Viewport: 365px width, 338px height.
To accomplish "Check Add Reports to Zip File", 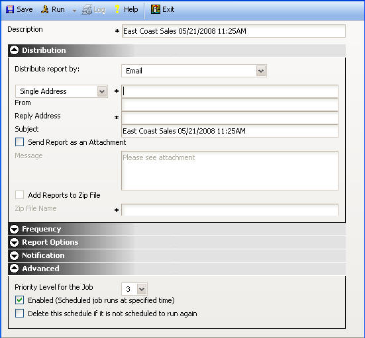I will click(x=20, y=195).
